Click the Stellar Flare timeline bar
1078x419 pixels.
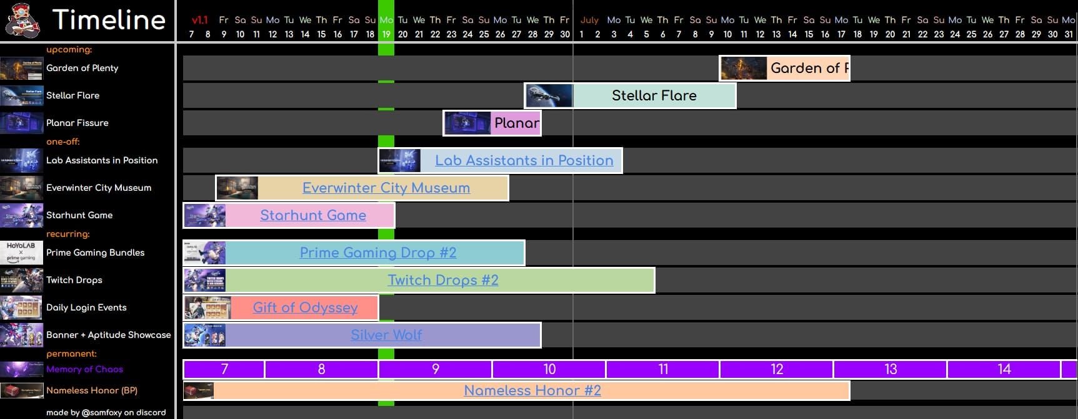tap(654, 95)
